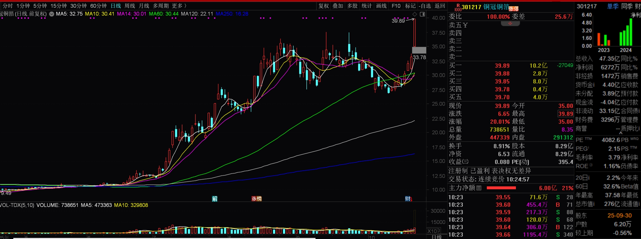641x239 pixels.
Task: Switch to 分时 intraday view
Action: tap(7, 6)
